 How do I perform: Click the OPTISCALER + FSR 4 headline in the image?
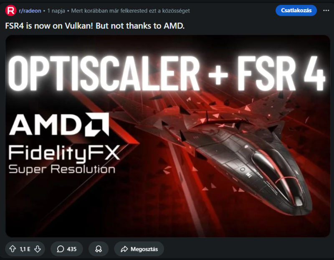click(x=167, y=74)
